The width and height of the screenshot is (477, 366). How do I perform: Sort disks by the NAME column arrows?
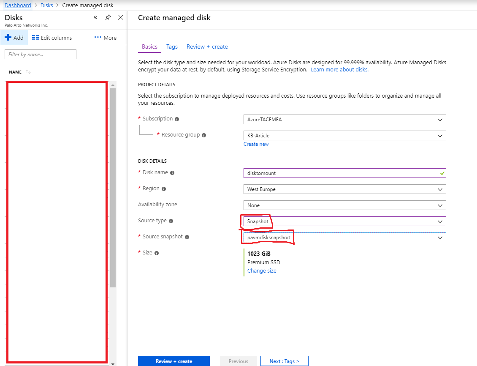pyautogui.click(x=28, y=72)
